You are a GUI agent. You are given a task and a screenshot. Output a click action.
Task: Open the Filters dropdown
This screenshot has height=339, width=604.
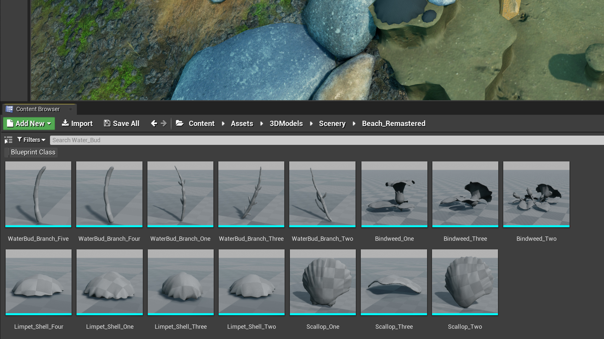tap(31, 140)
